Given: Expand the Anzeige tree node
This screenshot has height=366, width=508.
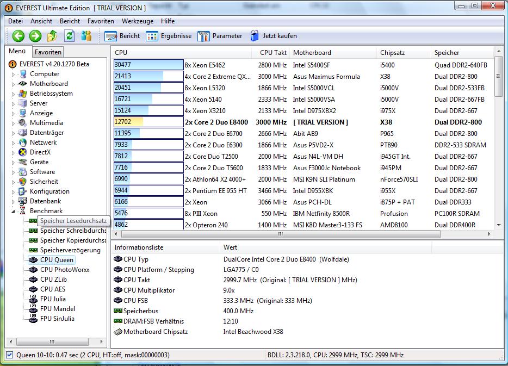Looking at the screenshot, I should point(13,114).
